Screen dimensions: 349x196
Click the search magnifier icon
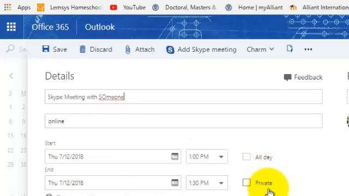[10, 48]
